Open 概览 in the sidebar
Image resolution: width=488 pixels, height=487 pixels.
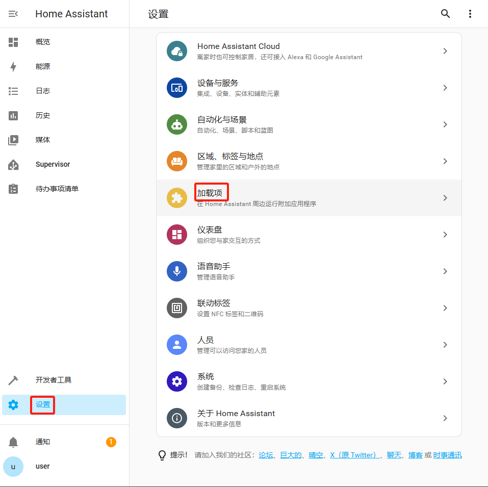point(43,42)
